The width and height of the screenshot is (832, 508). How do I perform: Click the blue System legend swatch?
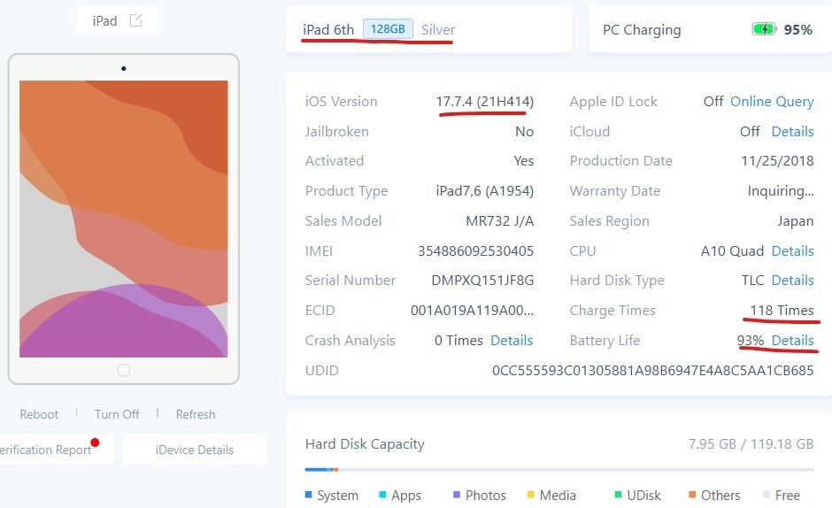[x=308, y=495]
